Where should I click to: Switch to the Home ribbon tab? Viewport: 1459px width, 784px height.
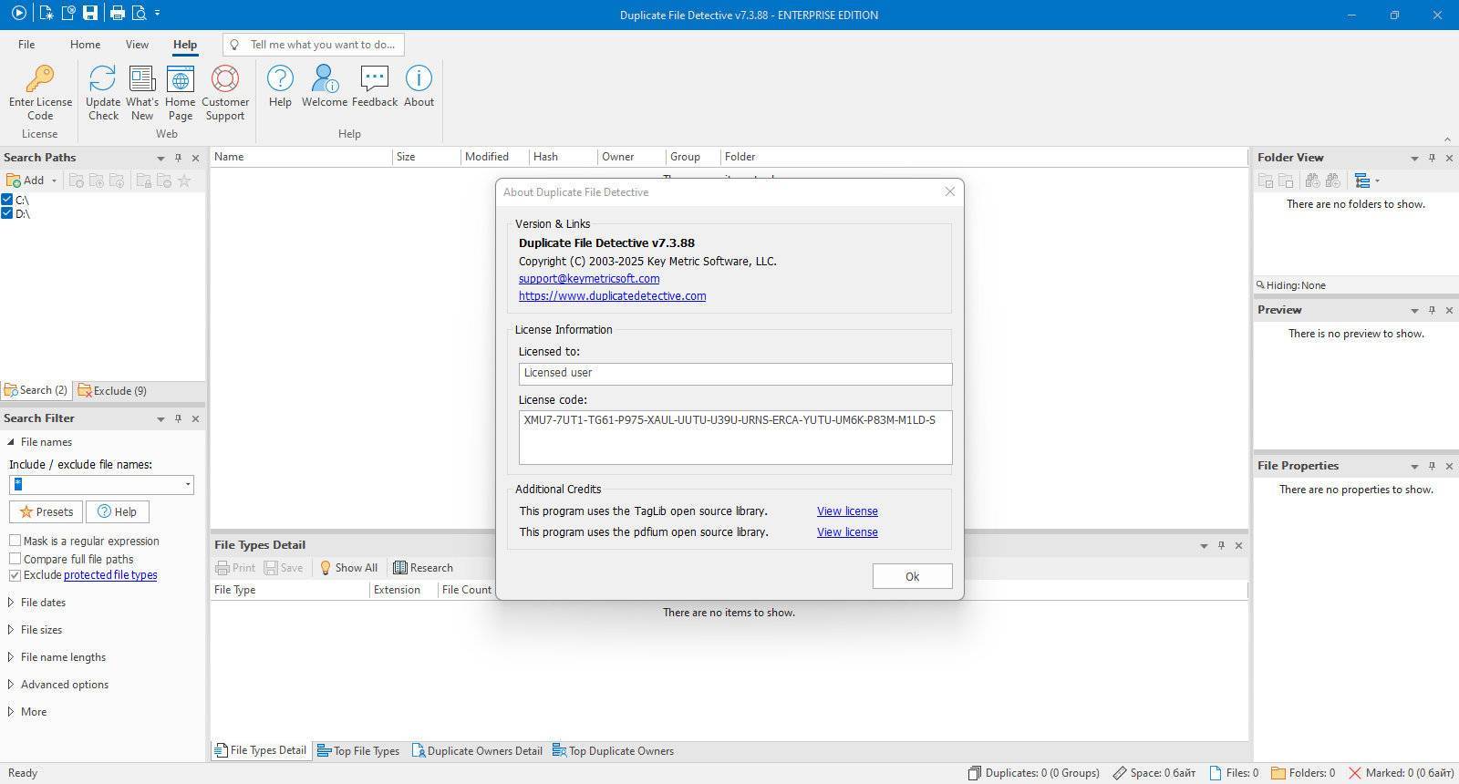85,44
